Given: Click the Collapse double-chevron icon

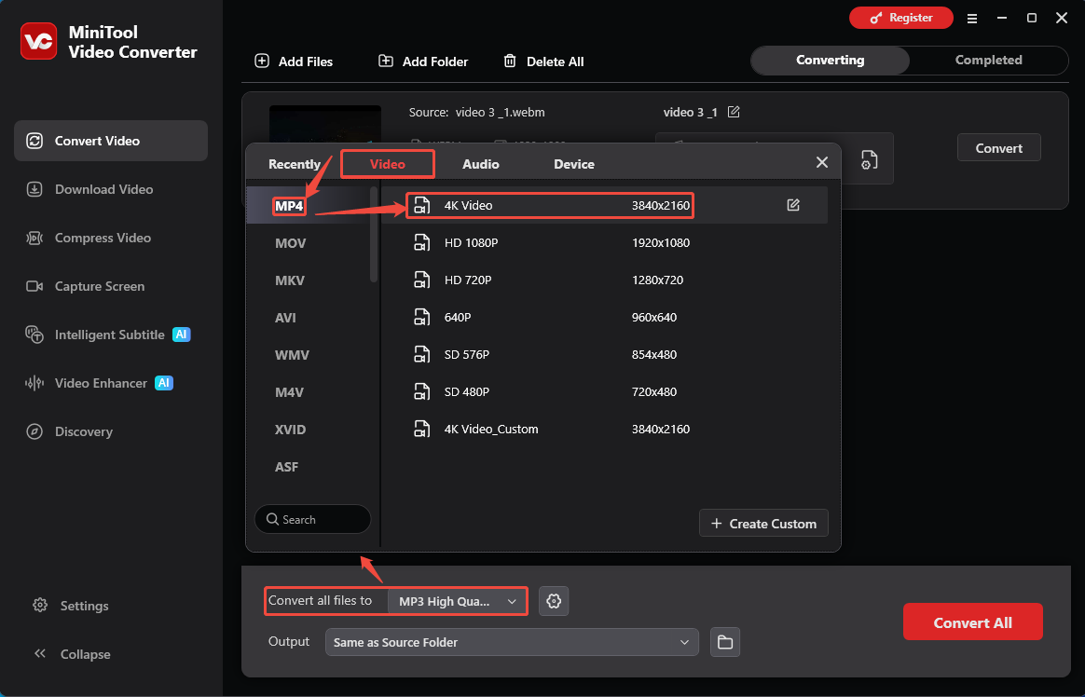Looking at the screenshot, I should (x=40, y=653).
